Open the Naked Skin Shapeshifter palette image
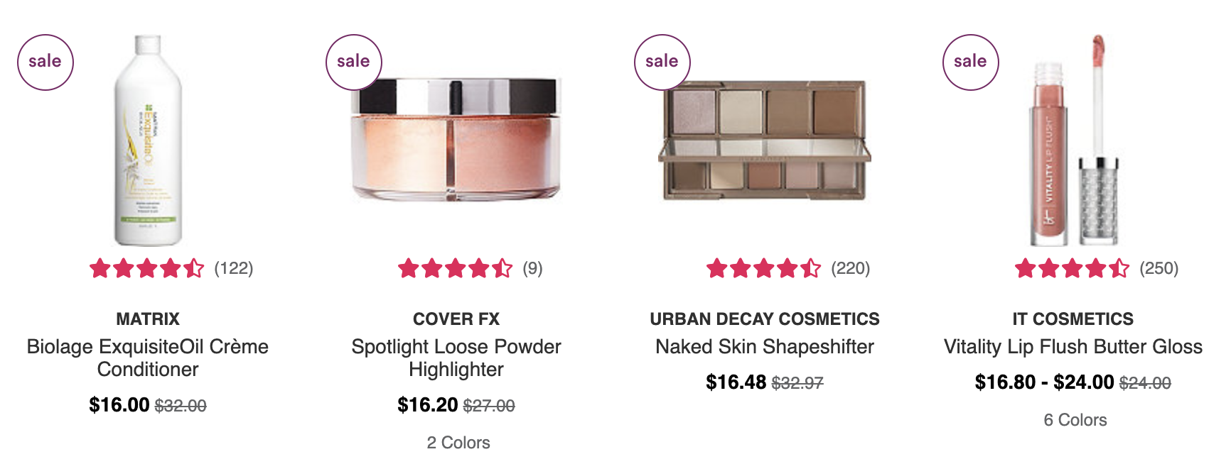1231x464 pixels. [765, 140]
